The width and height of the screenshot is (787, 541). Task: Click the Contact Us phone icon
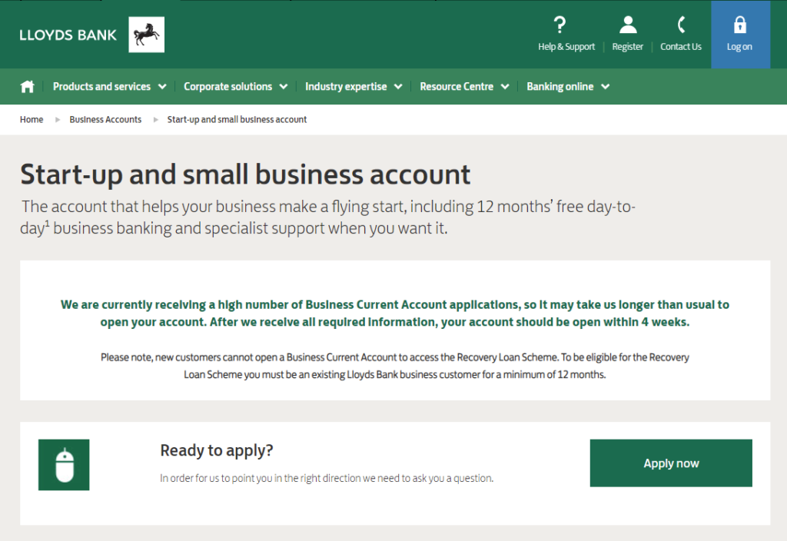681,25
